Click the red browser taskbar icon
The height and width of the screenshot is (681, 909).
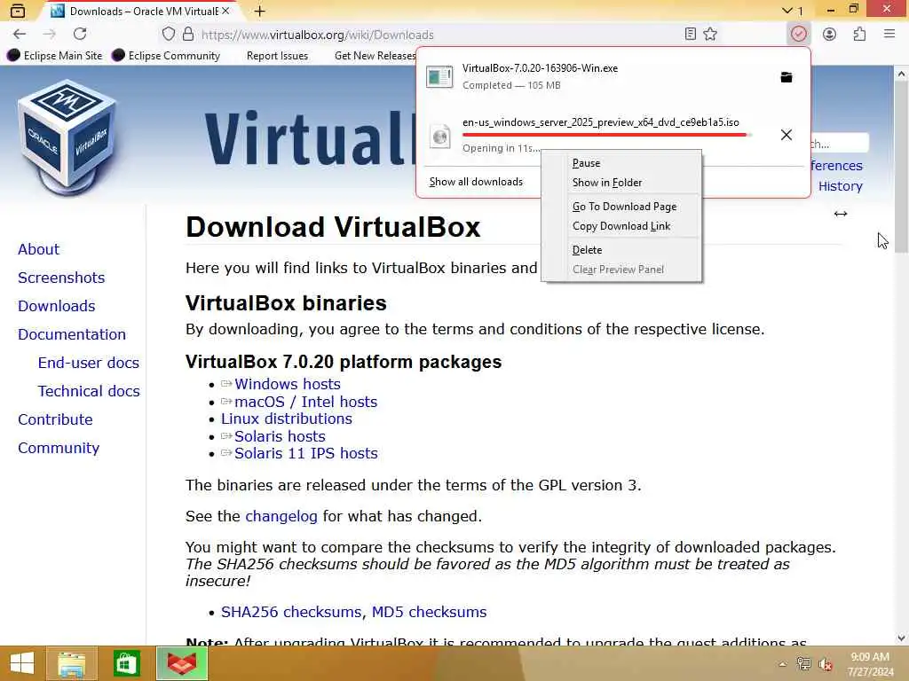pyautogui.click(x=182, y=663)
